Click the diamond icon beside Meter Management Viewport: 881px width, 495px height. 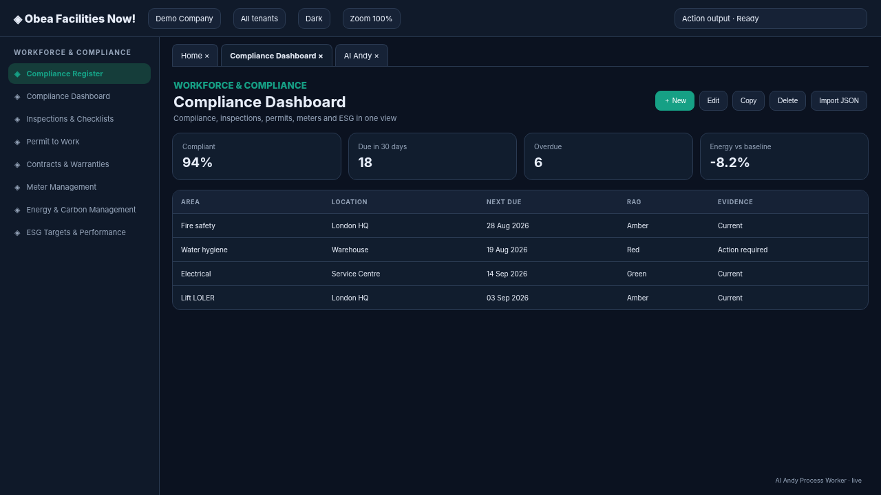pyautogui.click(x=17, y=187)
